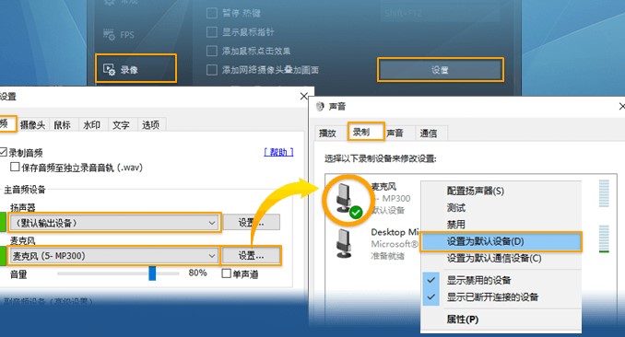The width and height of the screenshot is (625, 337).
Task: Select the Desktop Microphone device icon
Action: tap(345, 243)
